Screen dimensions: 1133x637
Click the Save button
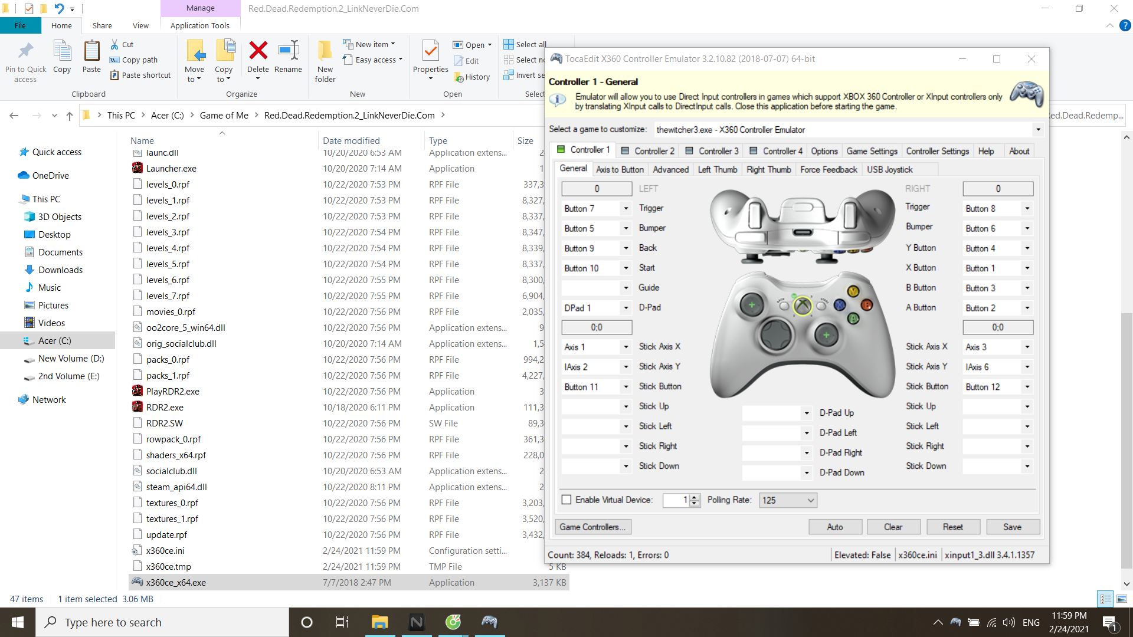1013,527
